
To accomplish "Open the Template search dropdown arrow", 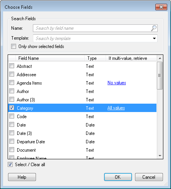I will point(154,38).
